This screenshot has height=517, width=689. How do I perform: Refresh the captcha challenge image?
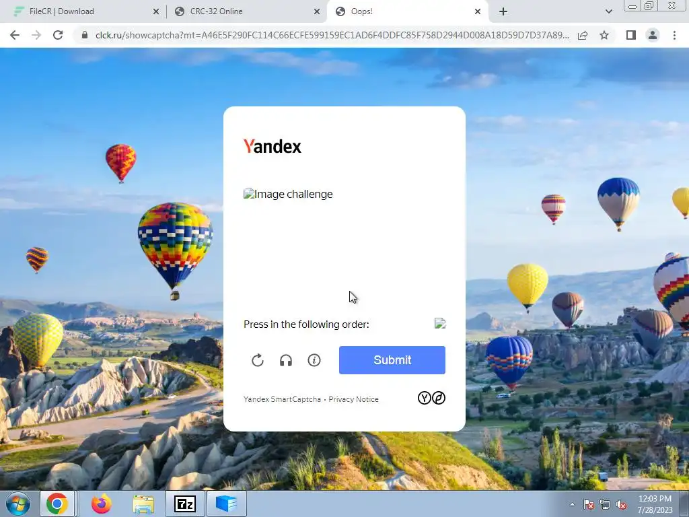[258, 360]
